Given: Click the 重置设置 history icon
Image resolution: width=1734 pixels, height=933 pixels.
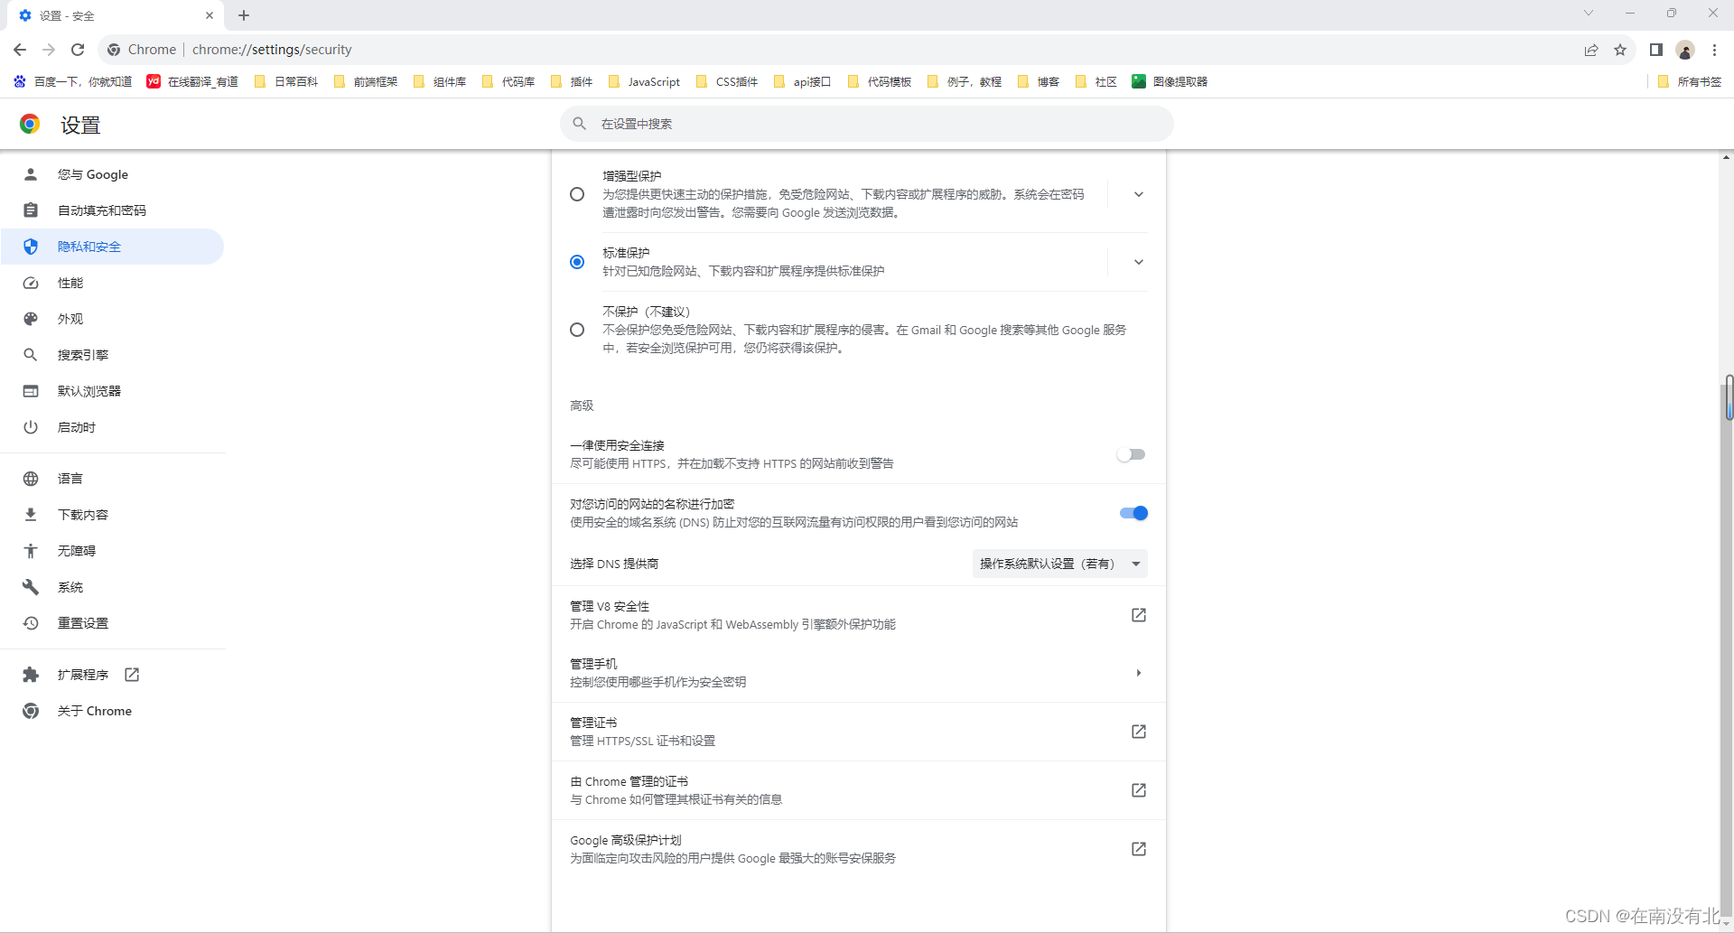Looking at the screenshot, I should pos(31,622).
